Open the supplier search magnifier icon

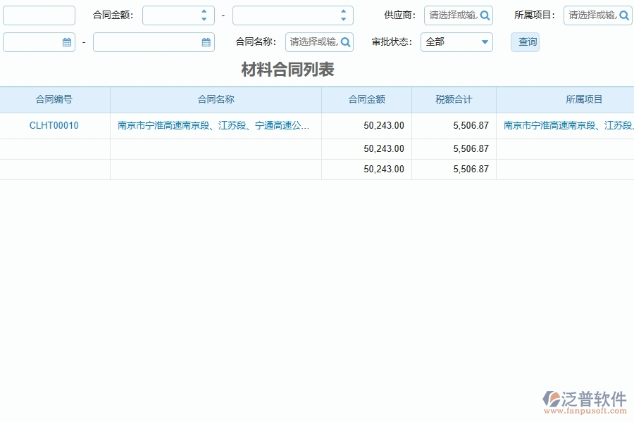[485, 15]
